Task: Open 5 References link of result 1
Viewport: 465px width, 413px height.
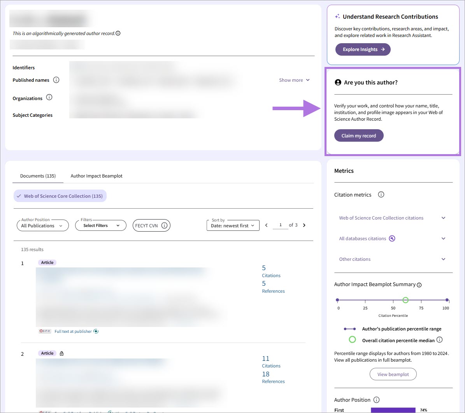Action: tap(273, 287)
